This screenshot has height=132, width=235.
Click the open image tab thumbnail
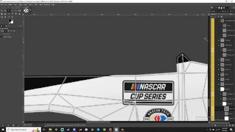click(26, 10)
